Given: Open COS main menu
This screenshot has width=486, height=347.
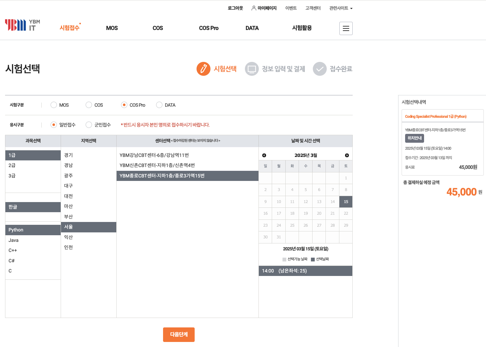Looking at the screenshot, I should pos(158,28).
